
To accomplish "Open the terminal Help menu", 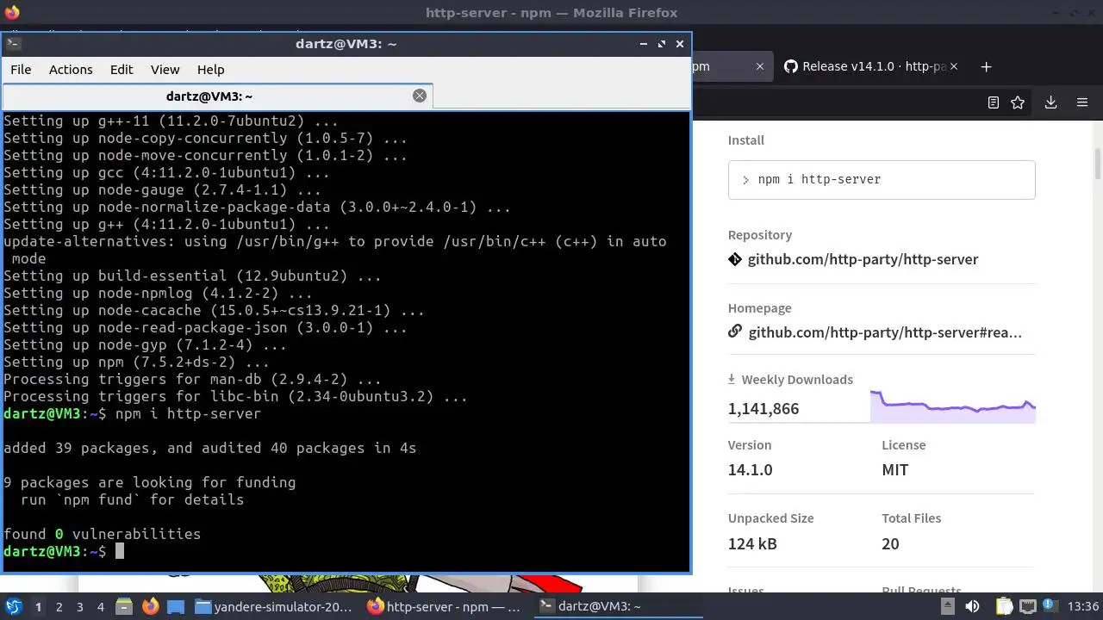I will (210, 70).
